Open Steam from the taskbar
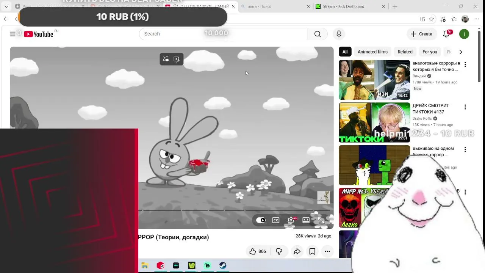 pos(223,266)
